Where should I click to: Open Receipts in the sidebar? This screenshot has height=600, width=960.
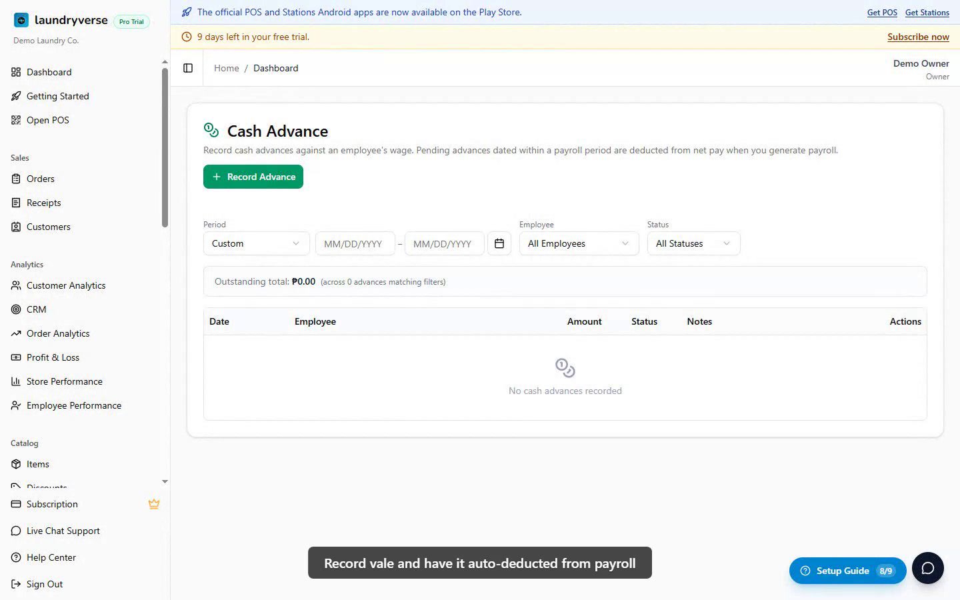click(x=83, y=203)
